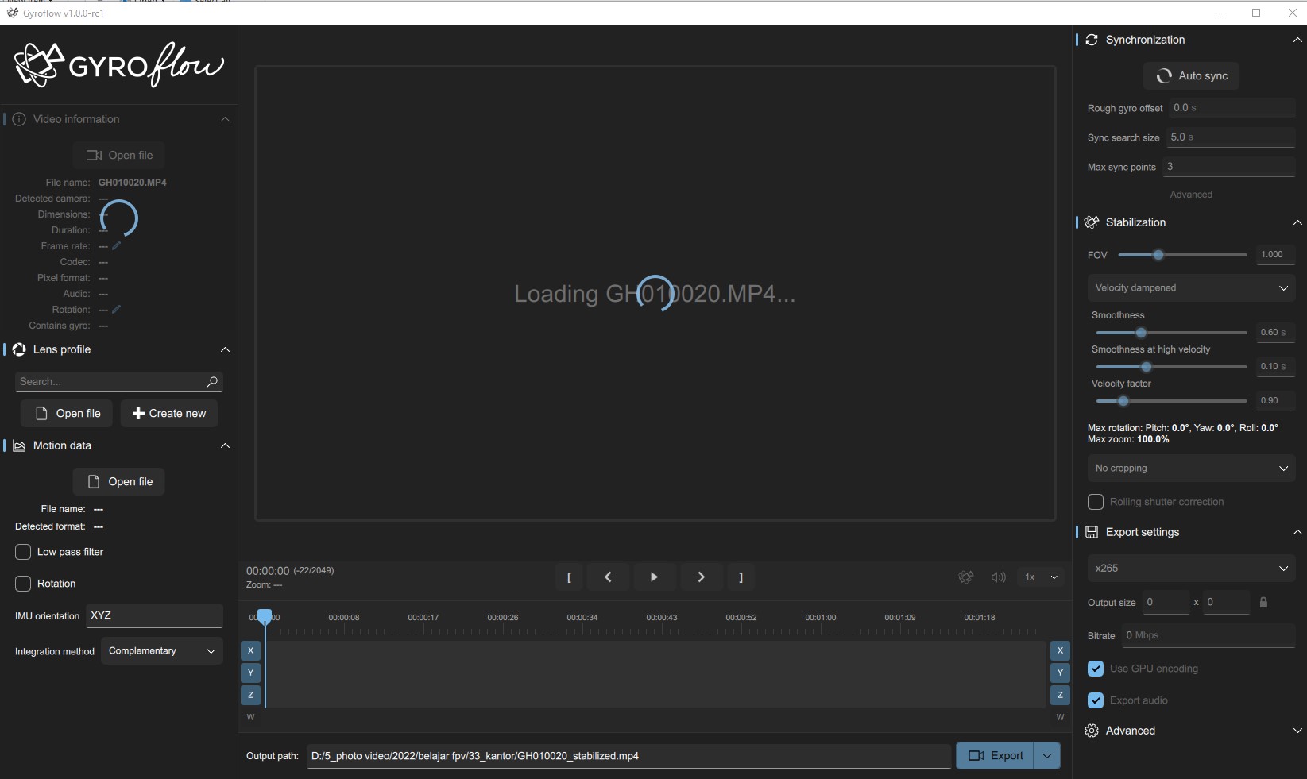Set trim end with the bracket icon
The height and width of the screenshot is (779, 1307).
pyautogui.click(x=741, y=577)
